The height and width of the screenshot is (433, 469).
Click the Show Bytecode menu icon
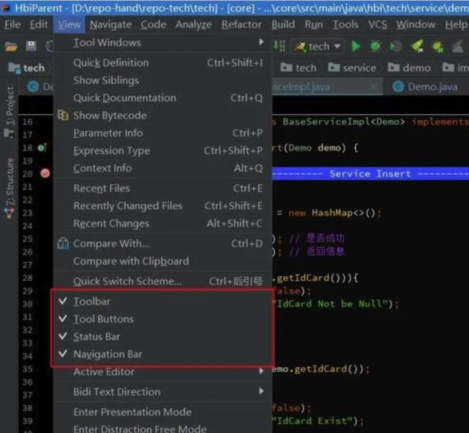(63, 115)
